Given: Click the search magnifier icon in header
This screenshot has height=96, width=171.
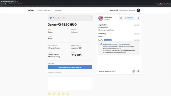Looking at the screenshot, I should coord(52,10).
